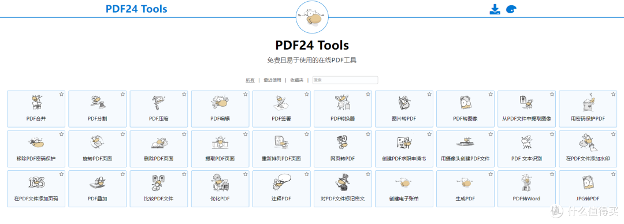Open the PDF签署 tool icon
Viewport: 624px width, 224px height.
click(x=281, y=103)
